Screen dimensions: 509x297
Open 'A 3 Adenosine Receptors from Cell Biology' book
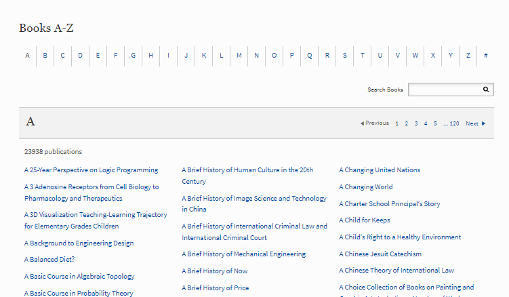[x=91, y=193]
